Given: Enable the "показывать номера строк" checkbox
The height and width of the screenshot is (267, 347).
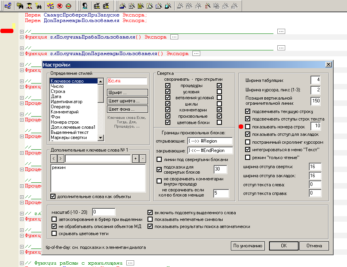Looking at the screenshot, I should tap(247, 126).
